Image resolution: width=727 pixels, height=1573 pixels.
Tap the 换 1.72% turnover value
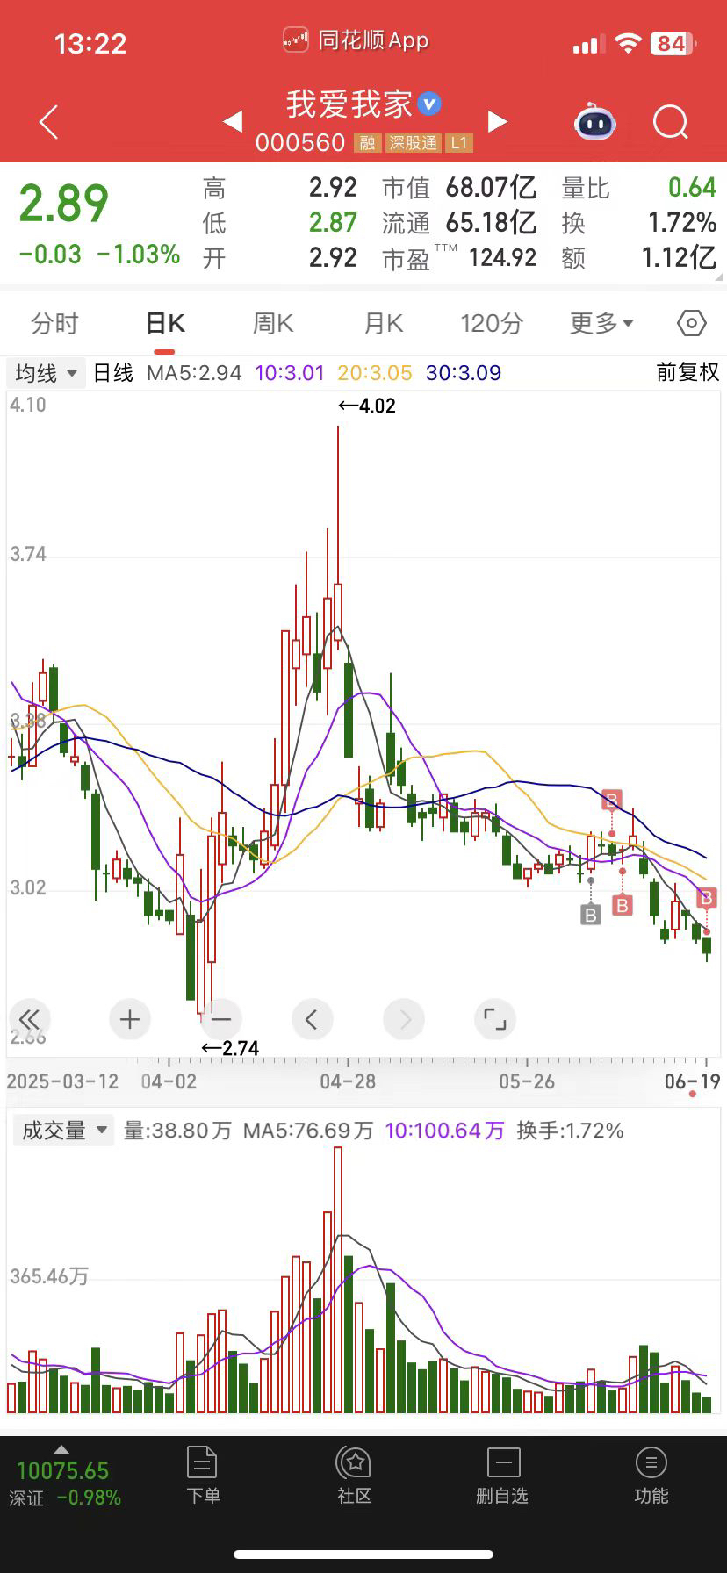tap(682, 222)
